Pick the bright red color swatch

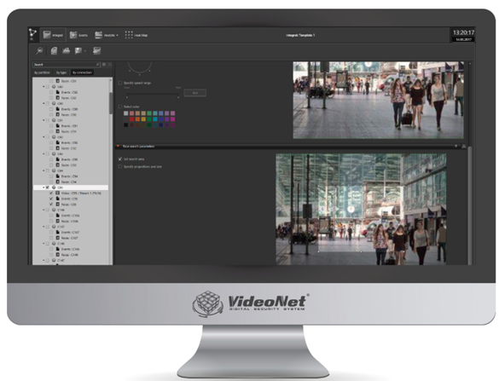pyautogui.click(x=131, y=119)
